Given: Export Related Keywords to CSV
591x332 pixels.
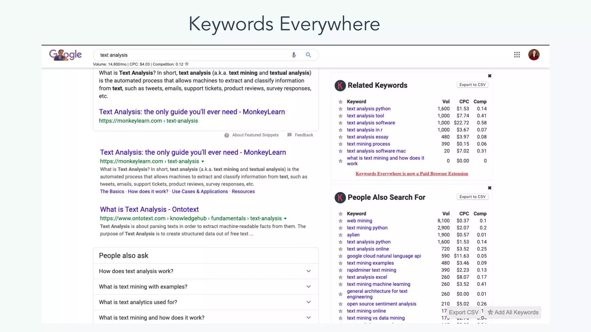Looking at the screenshot, I should [x=472, y=85].
